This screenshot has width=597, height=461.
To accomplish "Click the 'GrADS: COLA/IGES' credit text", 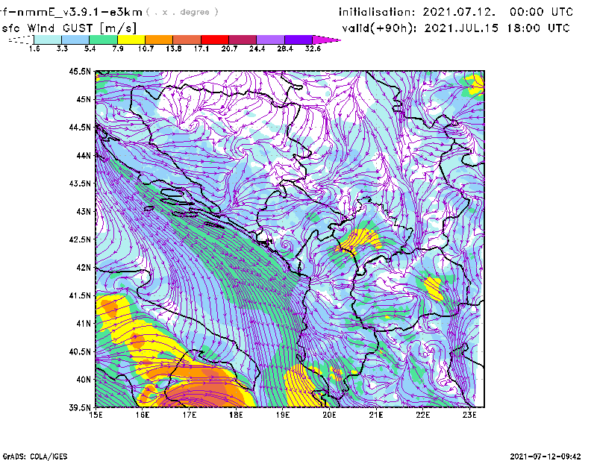I will point(35,457).
